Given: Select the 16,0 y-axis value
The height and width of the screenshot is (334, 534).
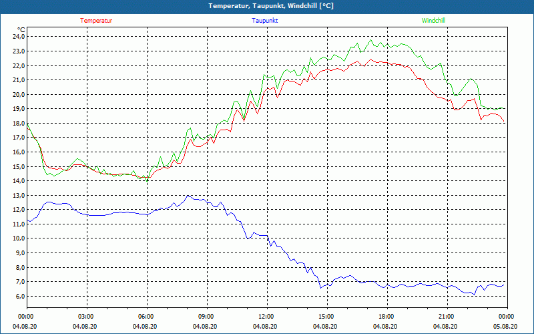Looking at the screenshot, I should tap(19, 152).
